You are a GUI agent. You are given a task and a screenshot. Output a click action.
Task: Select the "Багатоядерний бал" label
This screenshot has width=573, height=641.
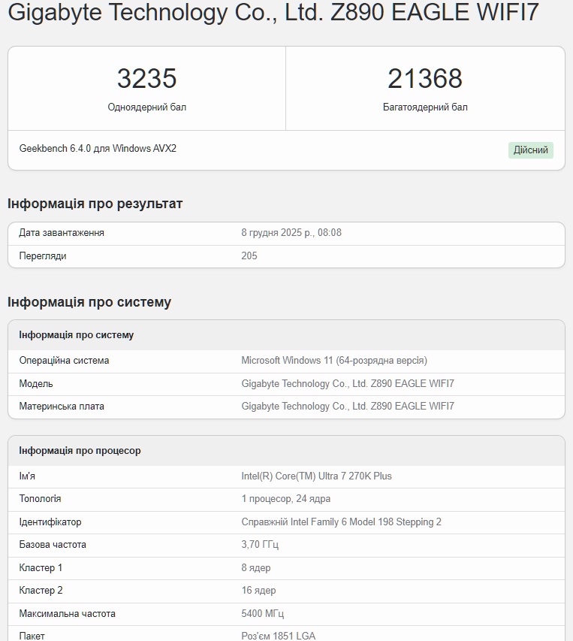coord(424,107)
